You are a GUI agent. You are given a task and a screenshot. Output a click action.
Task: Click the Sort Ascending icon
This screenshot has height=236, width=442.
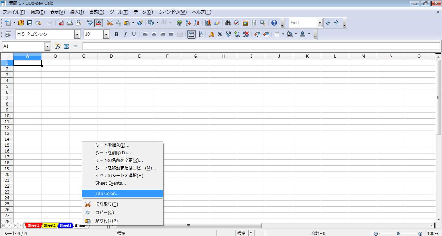pyautogui.click(x=188, y=23)
